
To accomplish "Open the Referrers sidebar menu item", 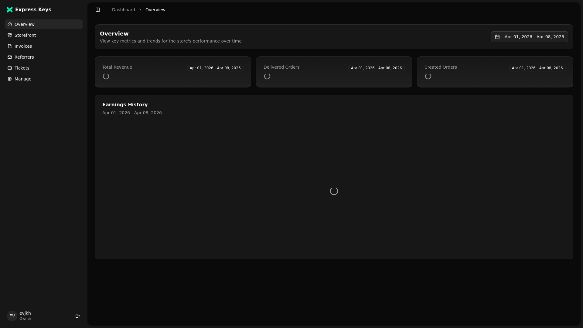I will [x=44, y=57].
